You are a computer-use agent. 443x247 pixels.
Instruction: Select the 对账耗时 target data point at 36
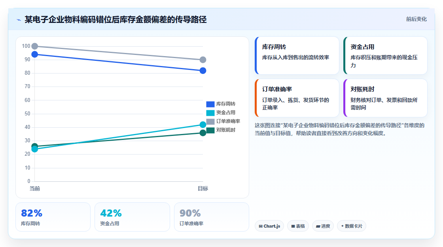click(x=203, y=133)
